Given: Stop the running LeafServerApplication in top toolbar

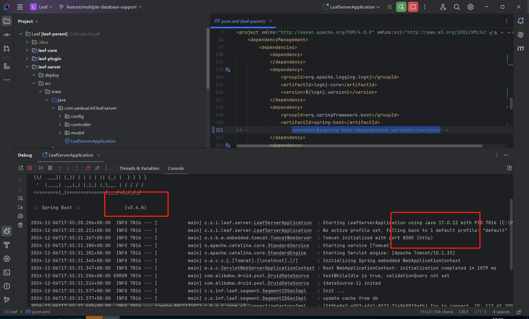Looking at the screenshot, I should click(x=413, y=7).
